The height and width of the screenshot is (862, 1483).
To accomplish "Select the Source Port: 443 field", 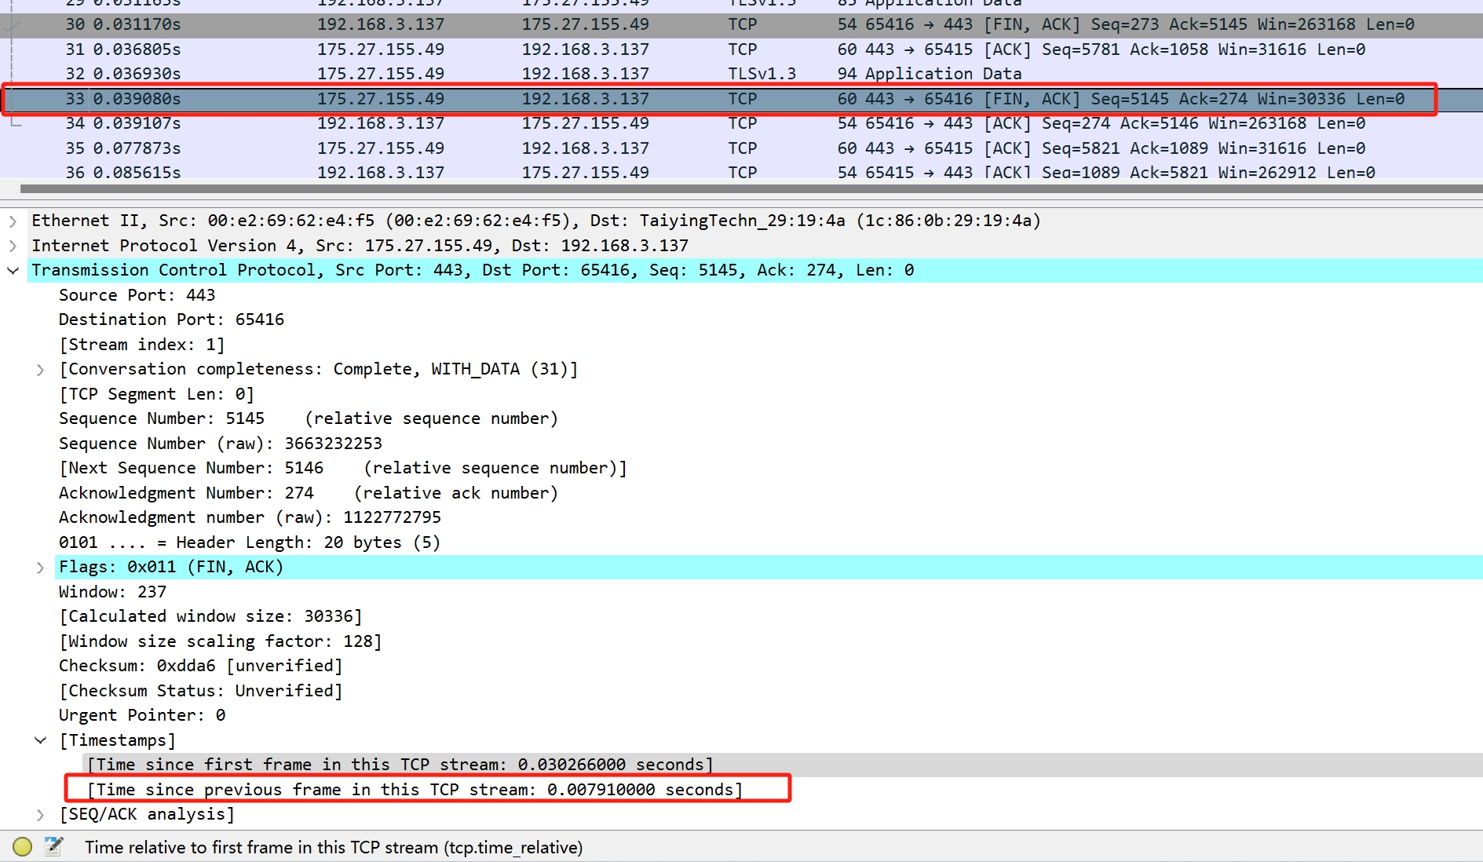I will coord(137,295).
